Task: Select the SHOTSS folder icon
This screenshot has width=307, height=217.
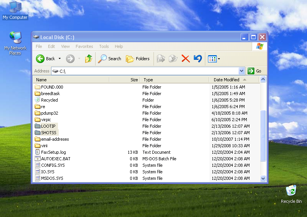Action: pyautogui.click(x=37, y=133)
